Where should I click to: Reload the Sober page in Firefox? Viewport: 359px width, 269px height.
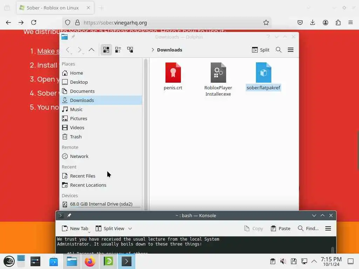click(34, 22)
